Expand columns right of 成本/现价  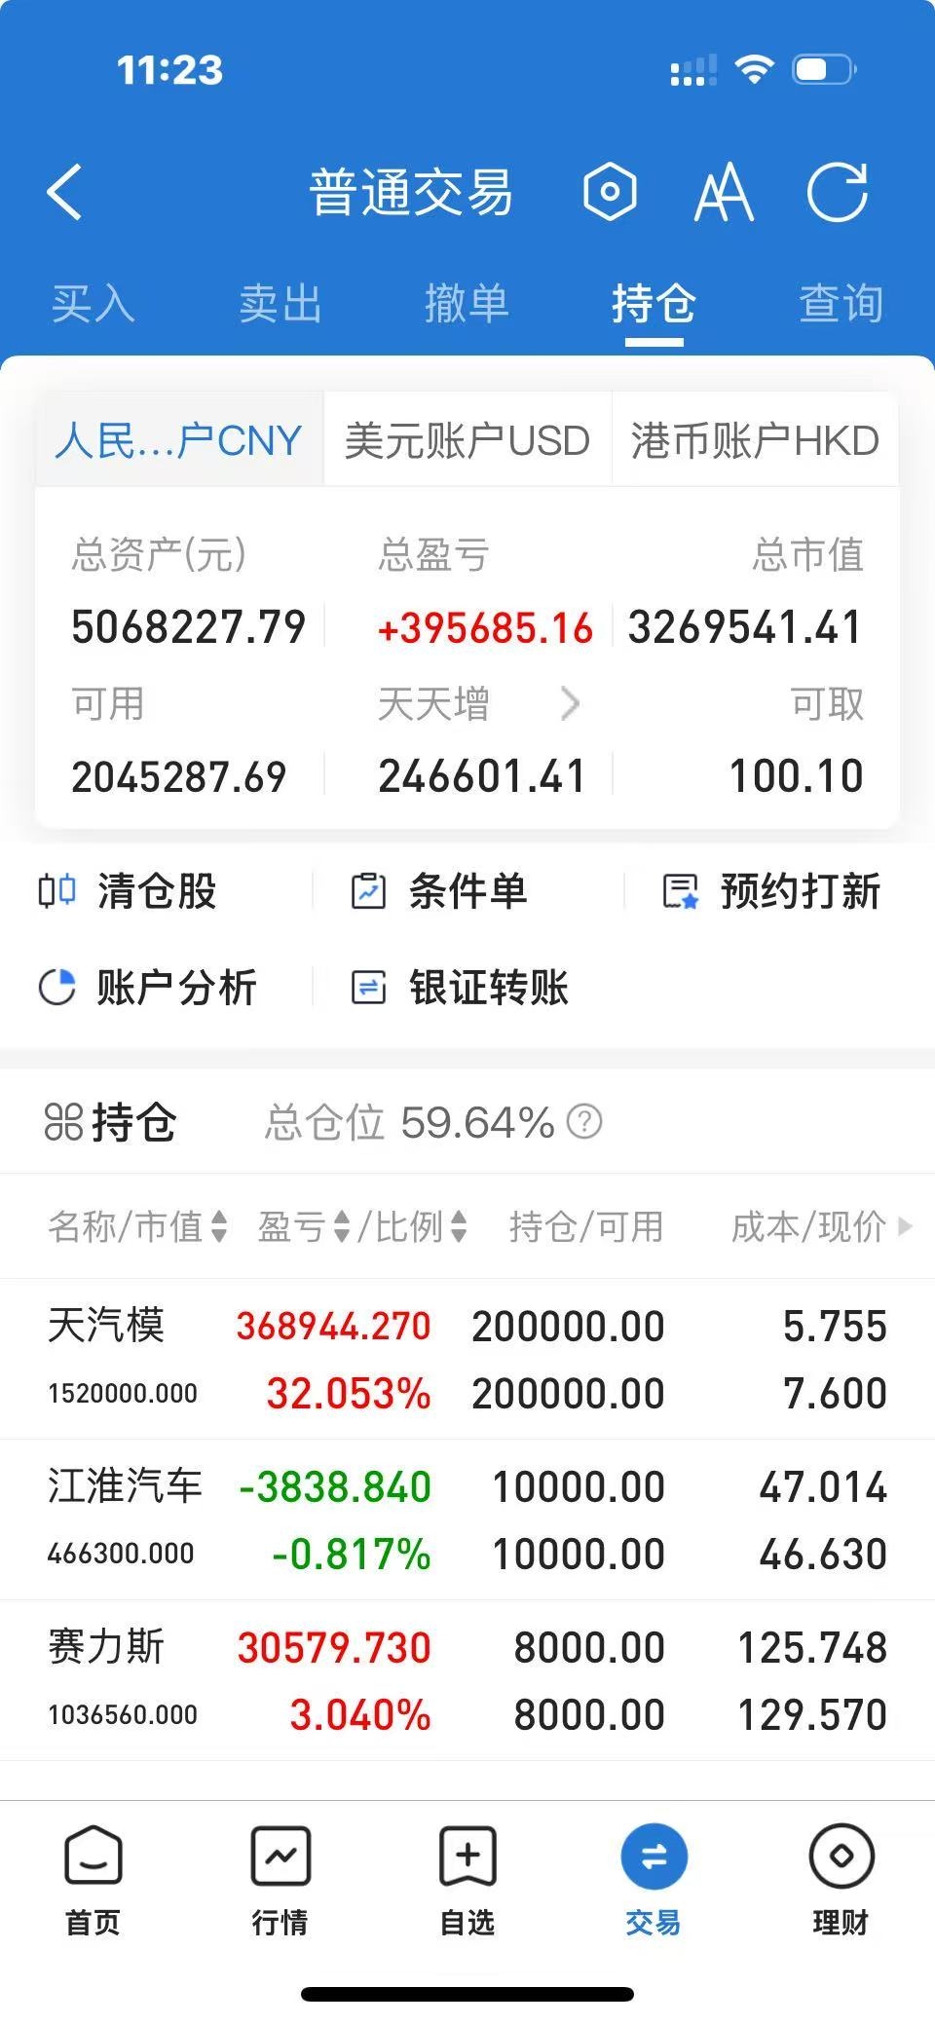click(x=905, y=1226)
